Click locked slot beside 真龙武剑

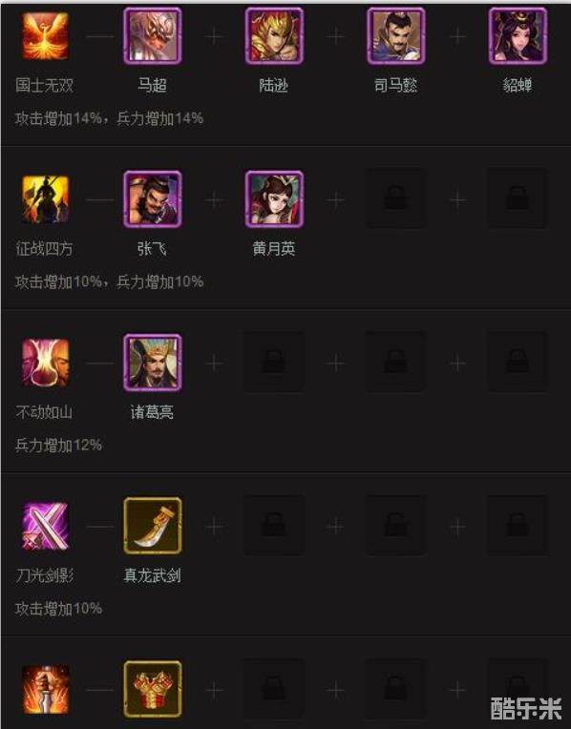275,527
